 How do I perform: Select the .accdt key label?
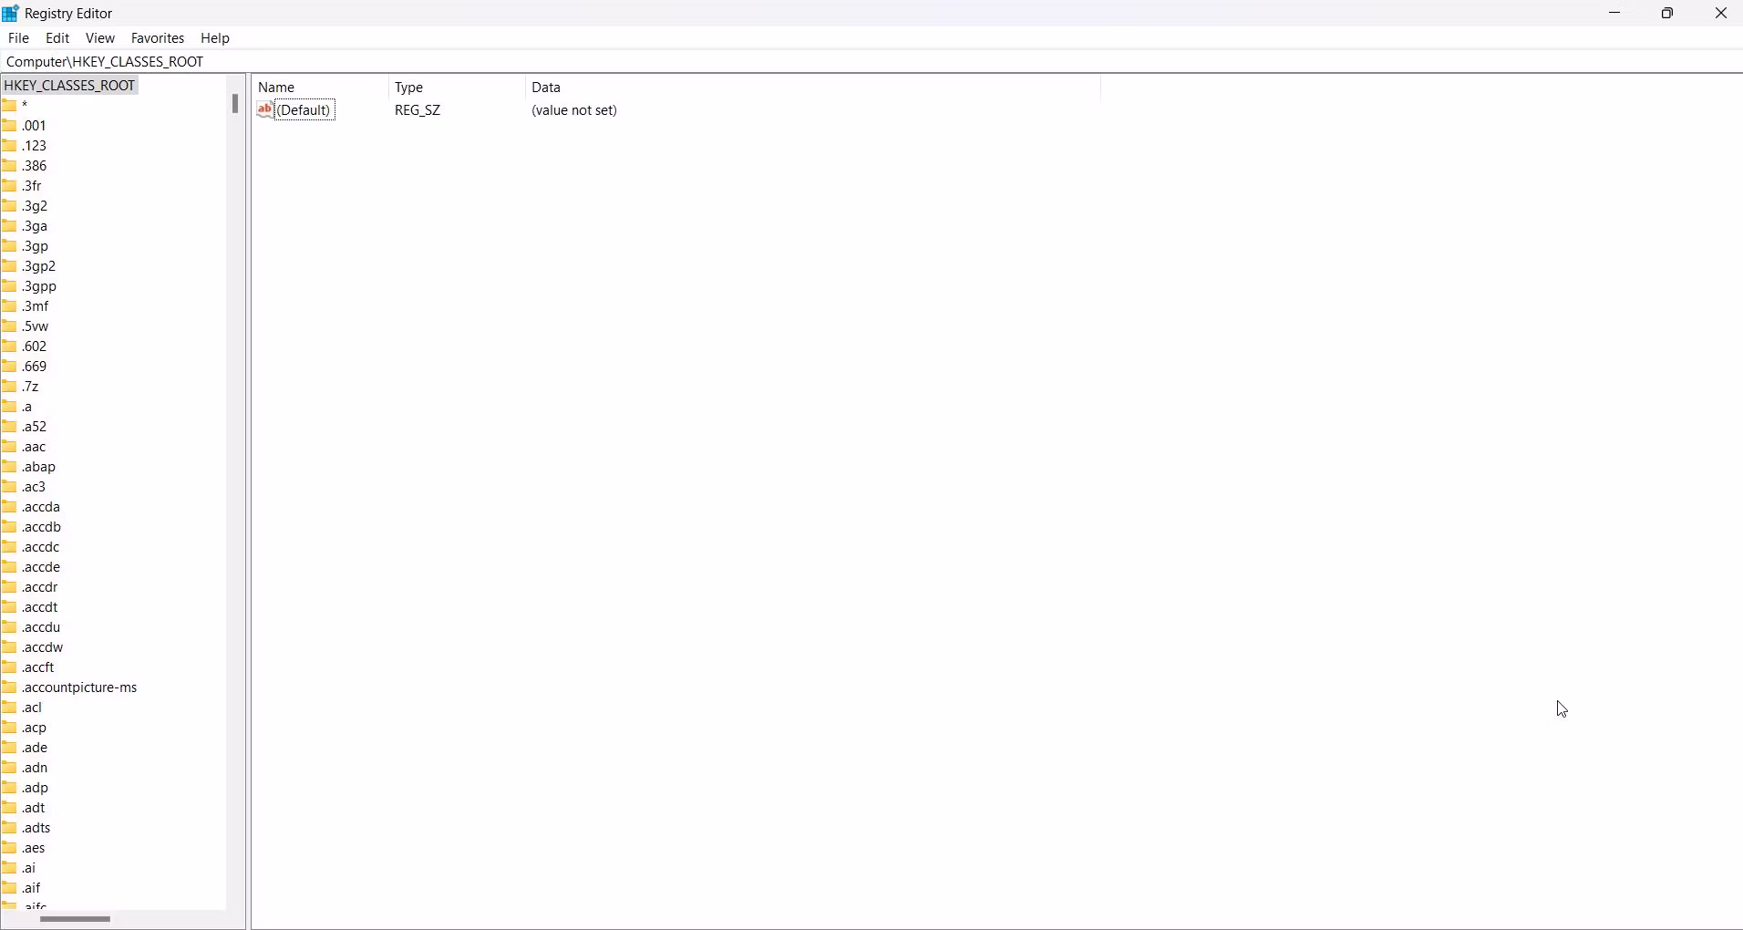point(41,607)
